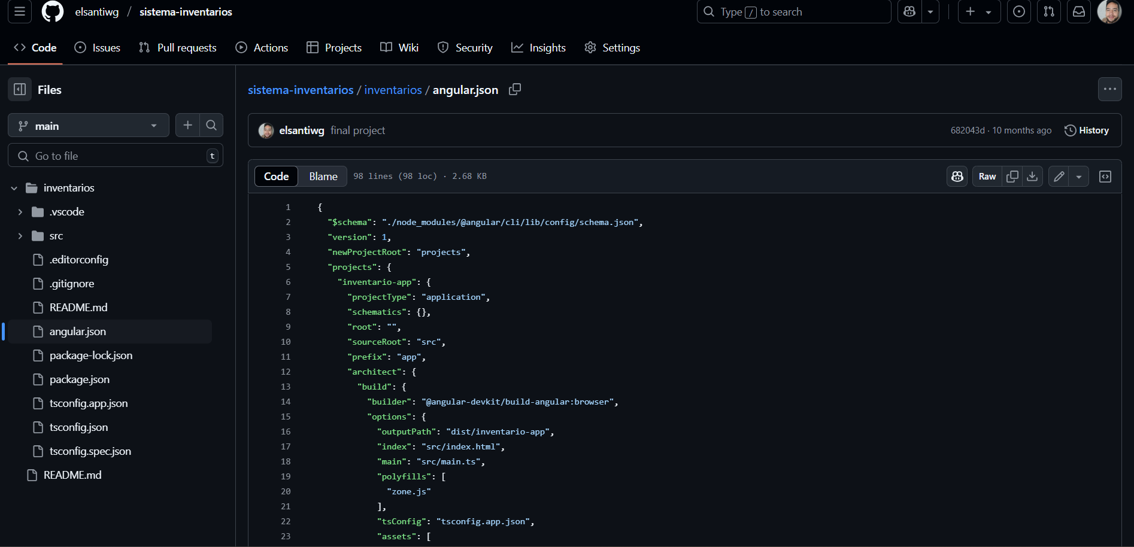Open the final project commit message
Screen dimensions: 1134x547
tap(357, 130)
